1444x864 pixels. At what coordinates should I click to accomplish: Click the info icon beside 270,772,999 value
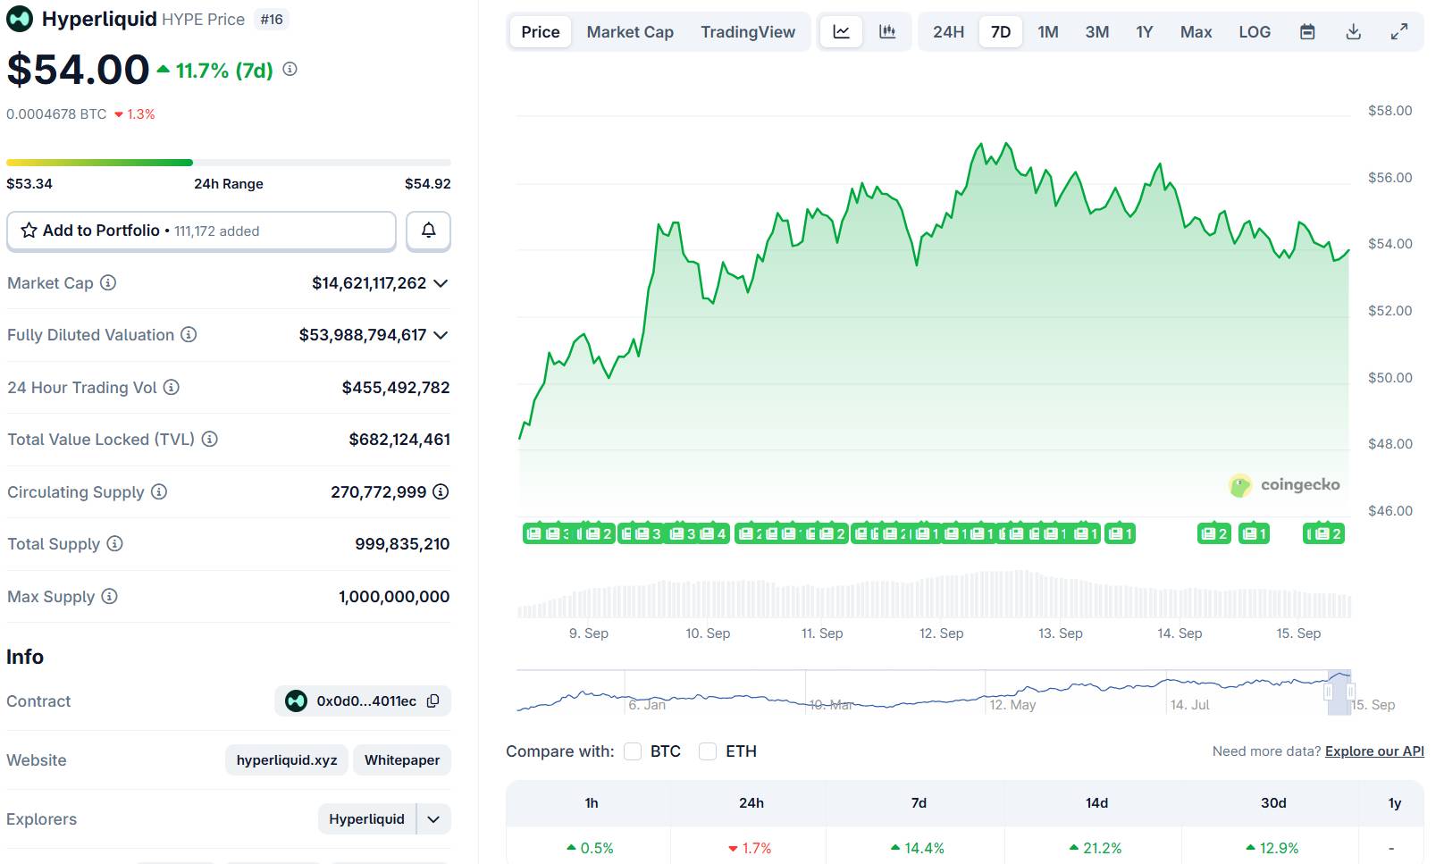441,491
